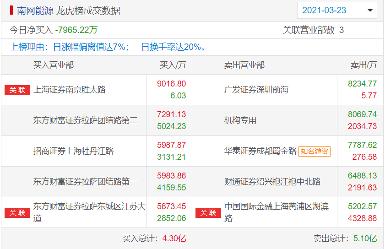Open 华泰证券成都蜀金路 seller link

pos(260,151)
